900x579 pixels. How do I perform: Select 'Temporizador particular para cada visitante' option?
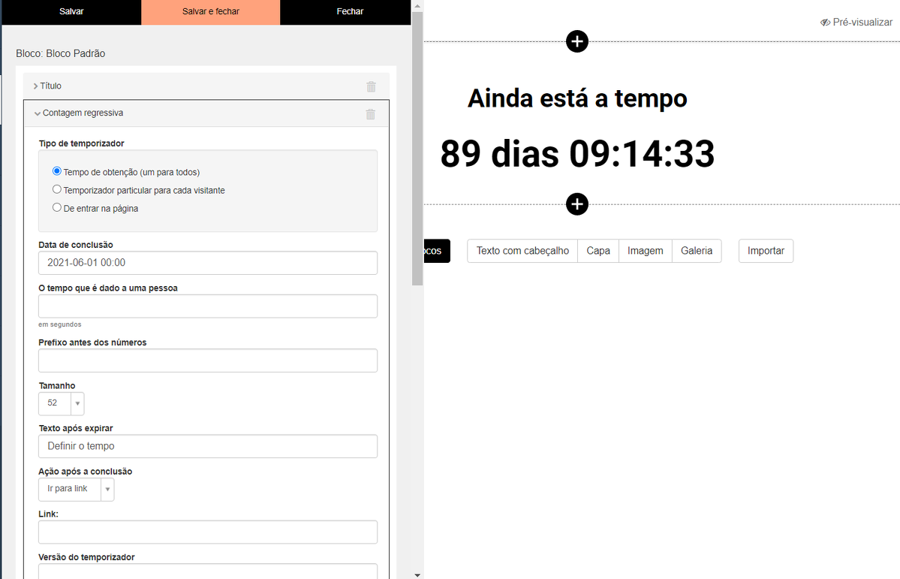tap(57, 190)
